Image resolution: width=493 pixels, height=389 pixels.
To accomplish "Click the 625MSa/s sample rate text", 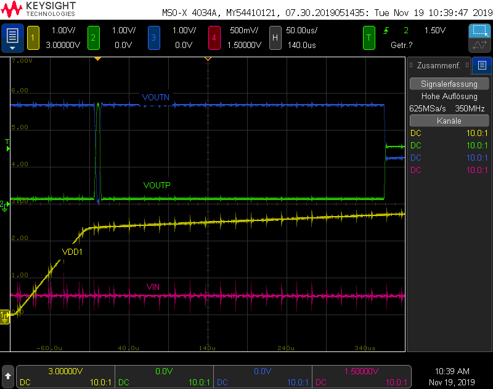I will pyautogui.click(x=428, y=108).
